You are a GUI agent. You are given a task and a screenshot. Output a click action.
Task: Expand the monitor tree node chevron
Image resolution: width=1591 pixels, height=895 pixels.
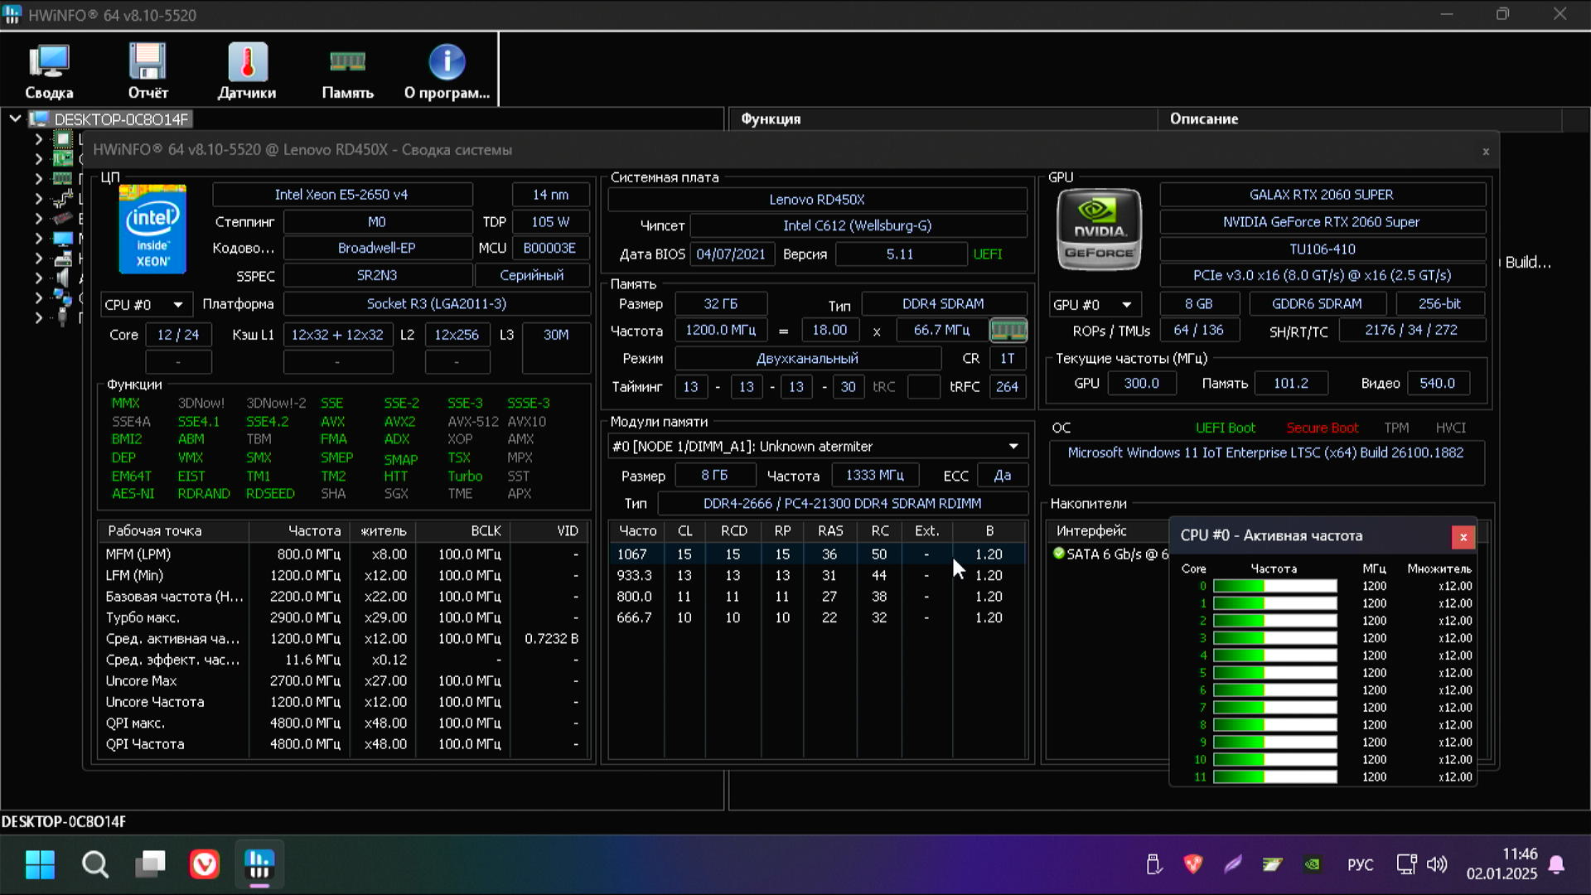(x=38, y=239)
